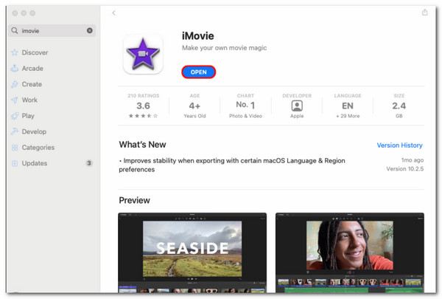Click the Categories grid icon

point(15,148)
